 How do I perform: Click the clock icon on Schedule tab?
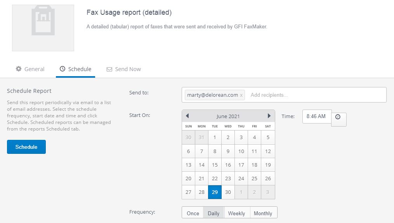(62, 69)
